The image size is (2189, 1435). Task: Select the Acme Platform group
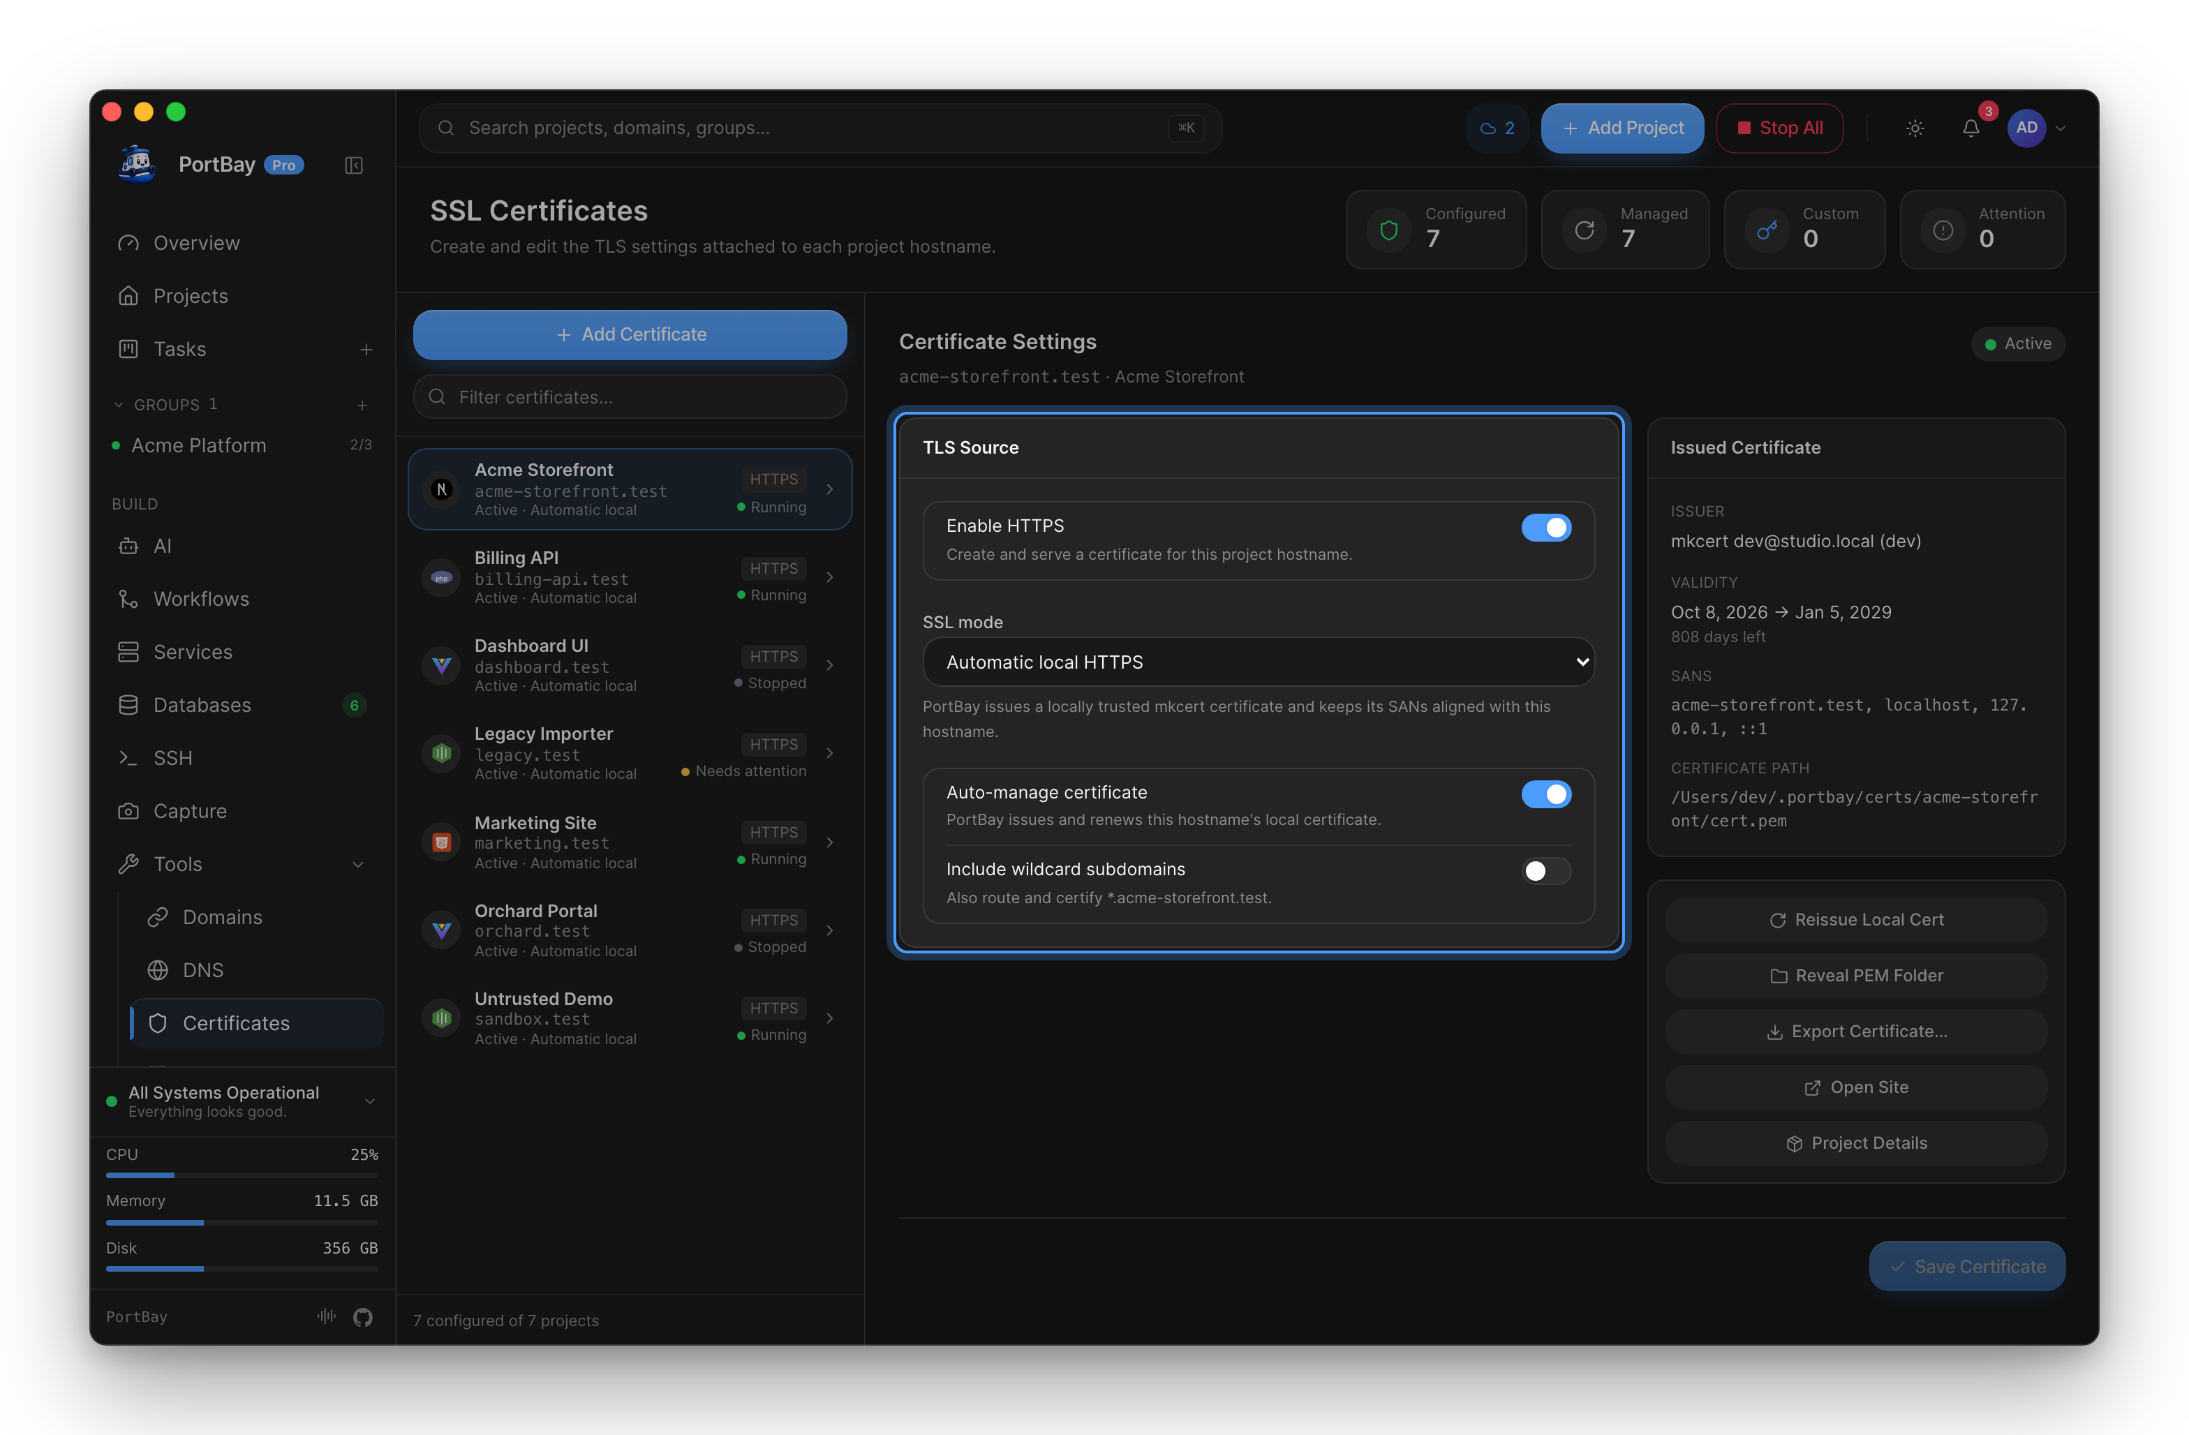click(242, 446)
